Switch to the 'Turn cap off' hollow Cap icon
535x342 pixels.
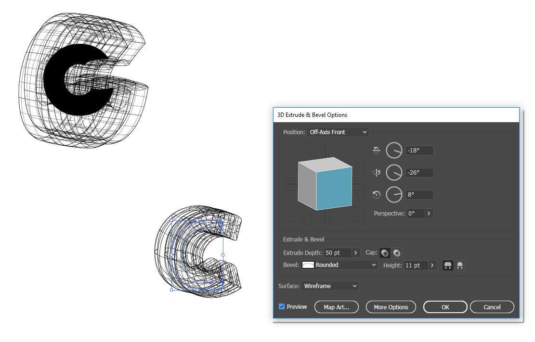[x=396, y=253]
